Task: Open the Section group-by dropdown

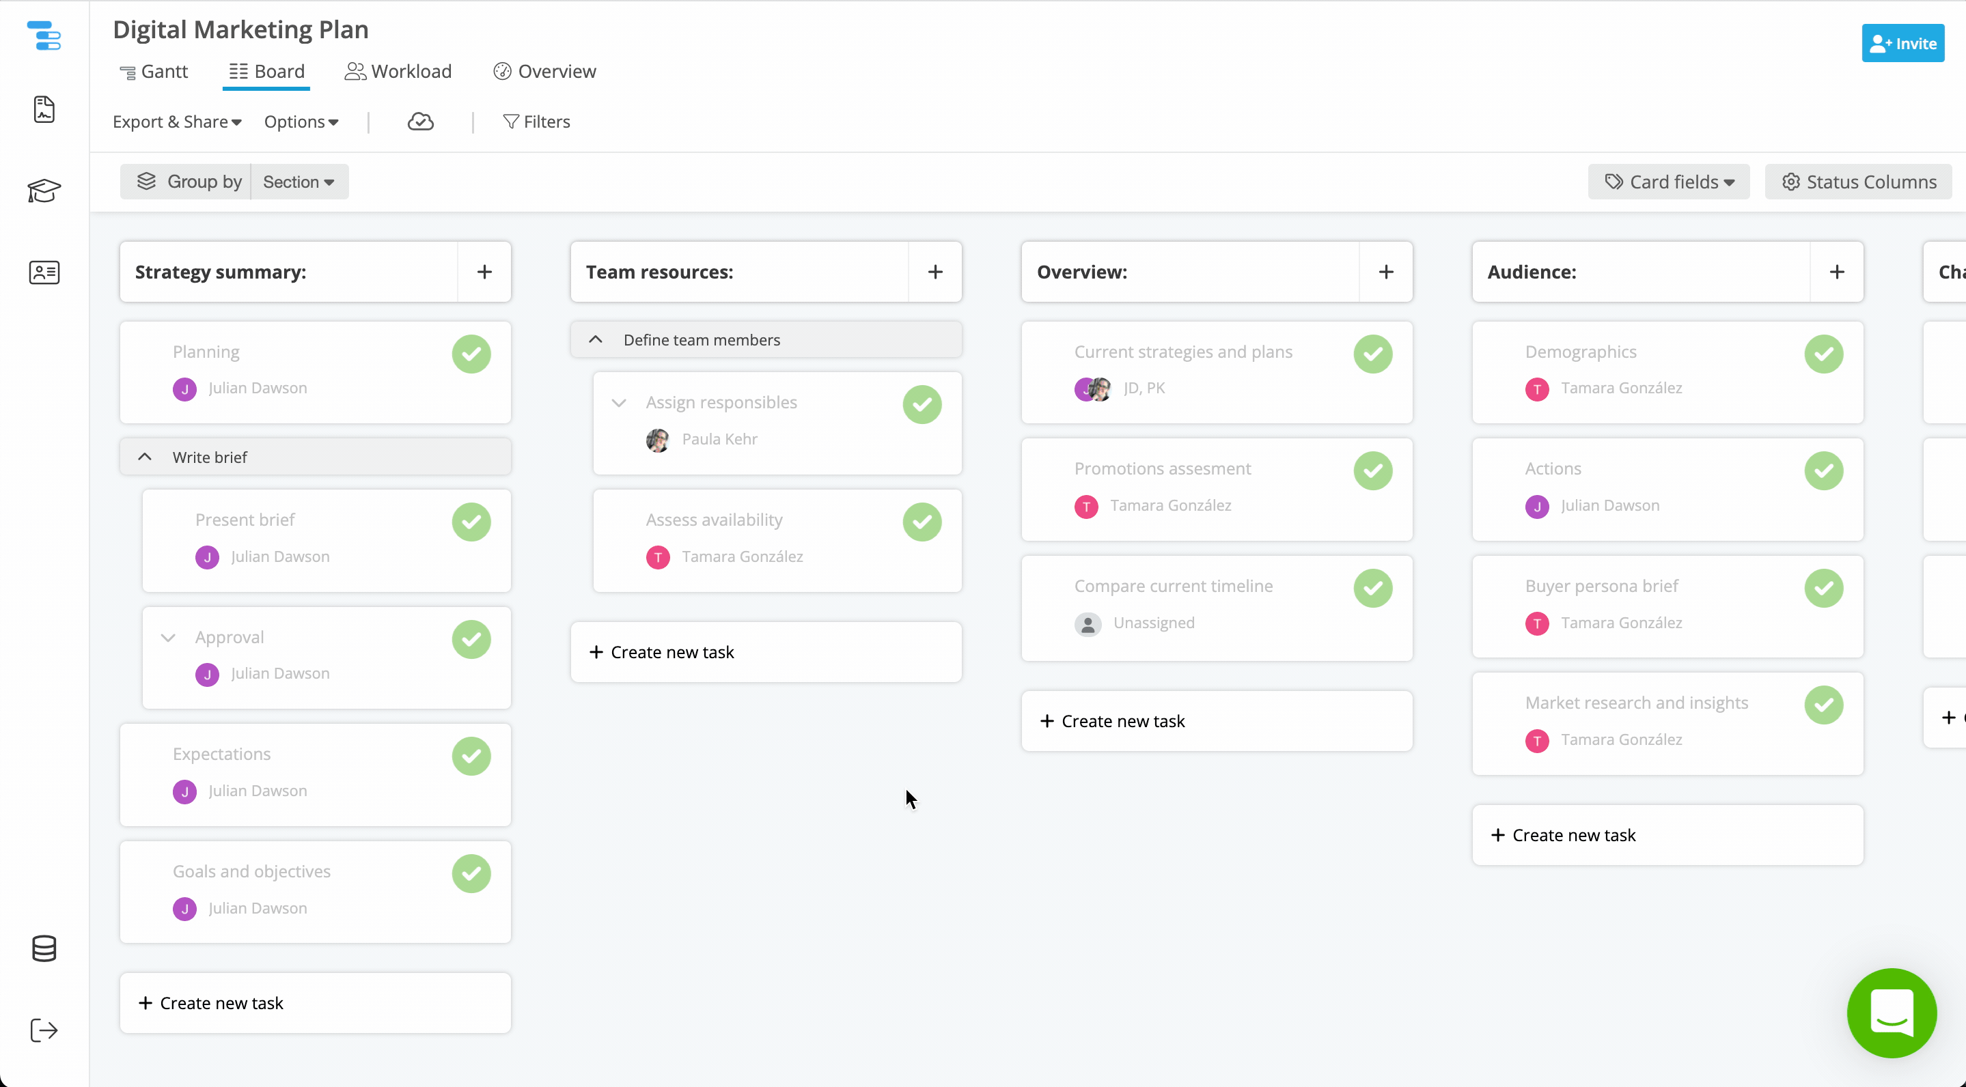Action: tap(299, 182)
